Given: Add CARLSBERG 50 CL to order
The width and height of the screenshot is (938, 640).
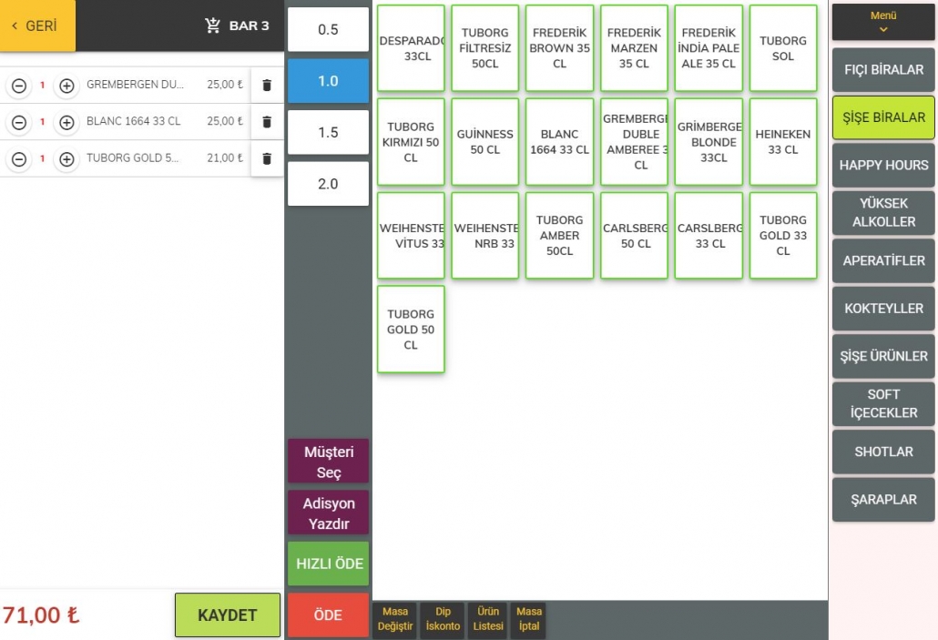Looking at the screenshot, I should pos(634,236).
